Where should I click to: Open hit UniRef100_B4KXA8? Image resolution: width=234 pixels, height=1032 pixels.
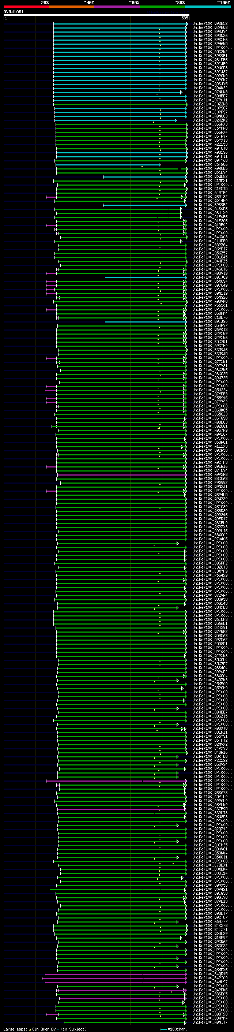click(x=210, y=237)
